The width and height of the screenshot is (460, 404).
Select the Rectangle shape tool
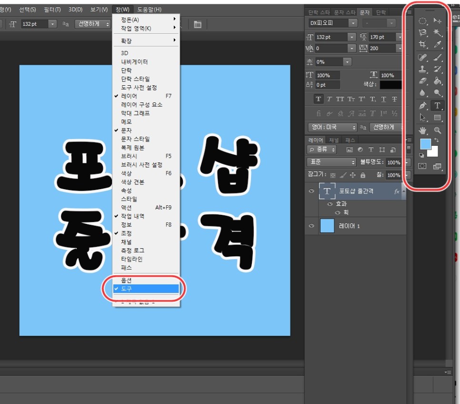[438, 118]
